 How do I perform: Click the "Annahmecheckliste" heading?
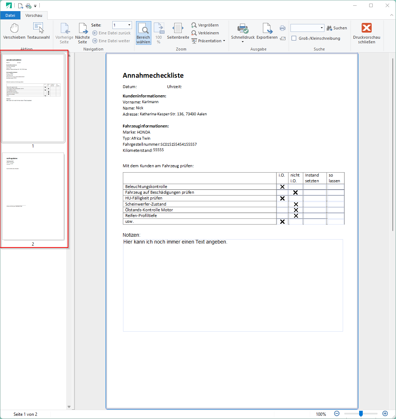(x=153, y=76)
